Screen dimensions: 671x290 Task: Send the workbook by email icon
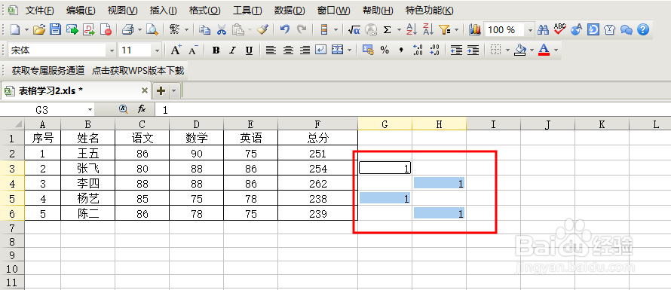point(72,29)
